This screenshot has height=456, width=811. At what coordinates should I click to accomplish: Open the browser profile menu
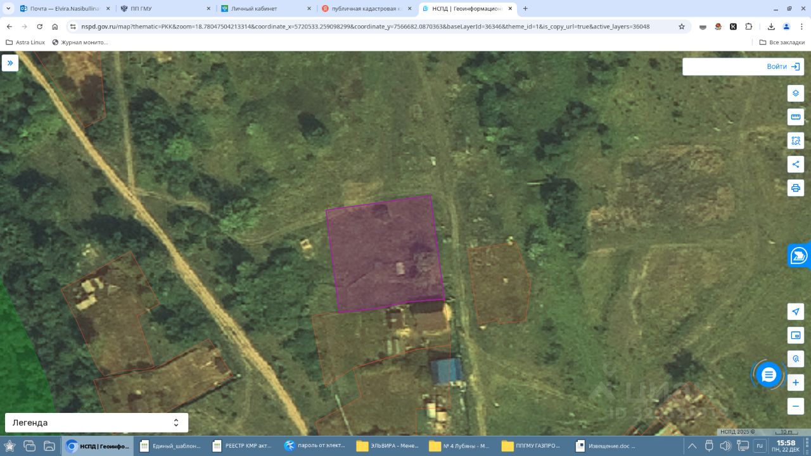[786, 27]
